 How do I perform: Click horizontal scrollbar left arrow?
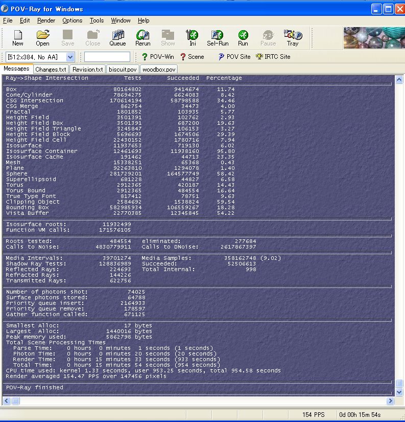pyautogui.click(x=7, y=401)
